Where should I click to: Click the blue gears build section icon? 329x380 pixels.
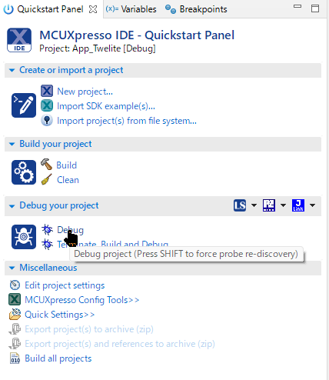coord(24,172)
